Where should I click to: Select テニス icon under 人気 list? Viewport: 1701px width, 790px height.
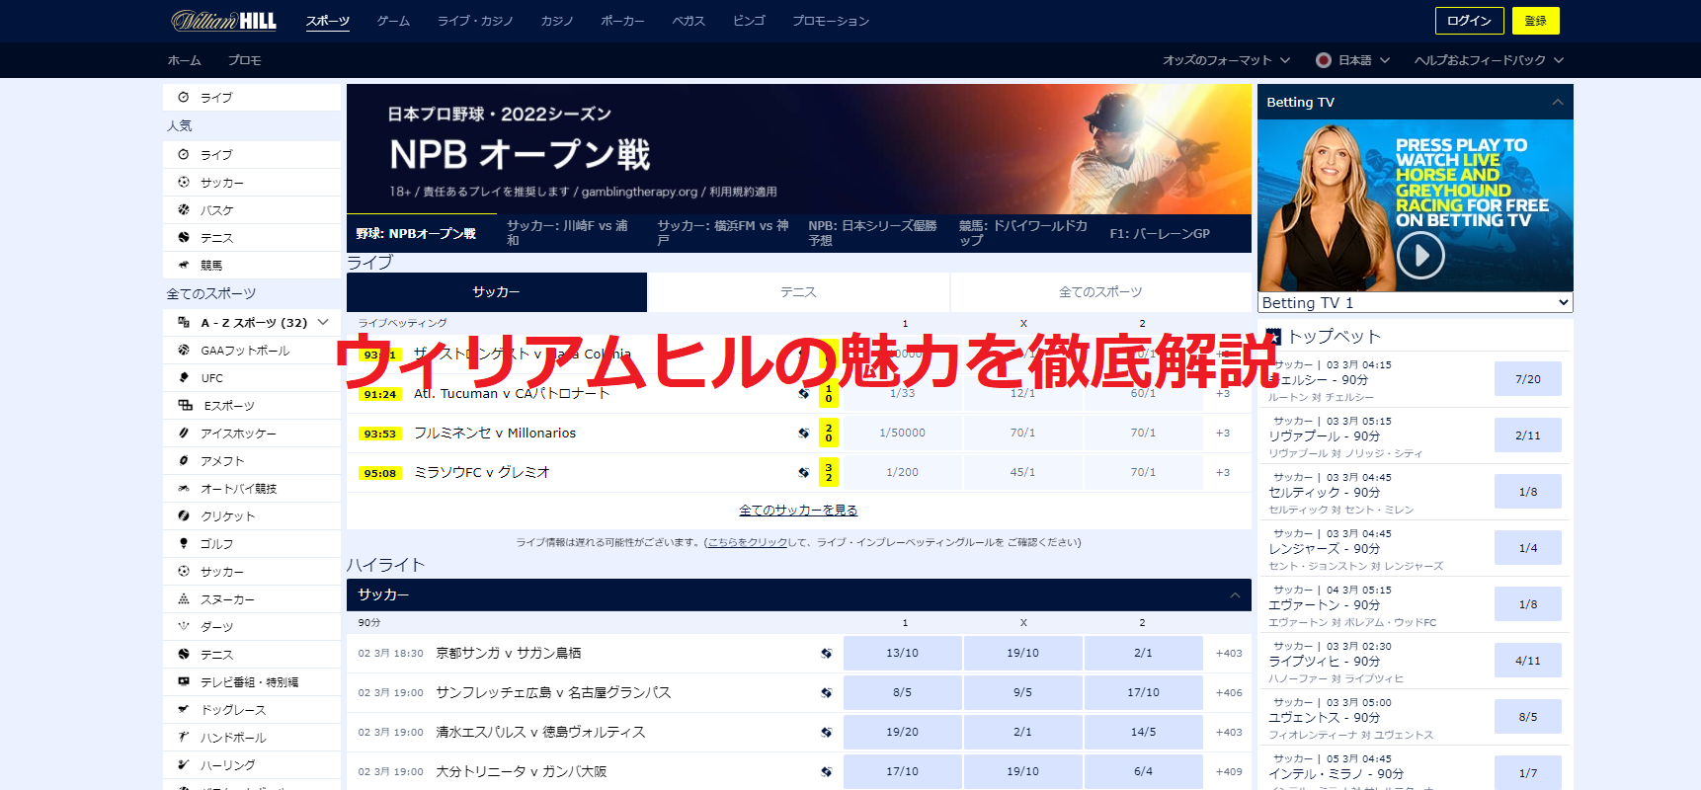[183, 237]
